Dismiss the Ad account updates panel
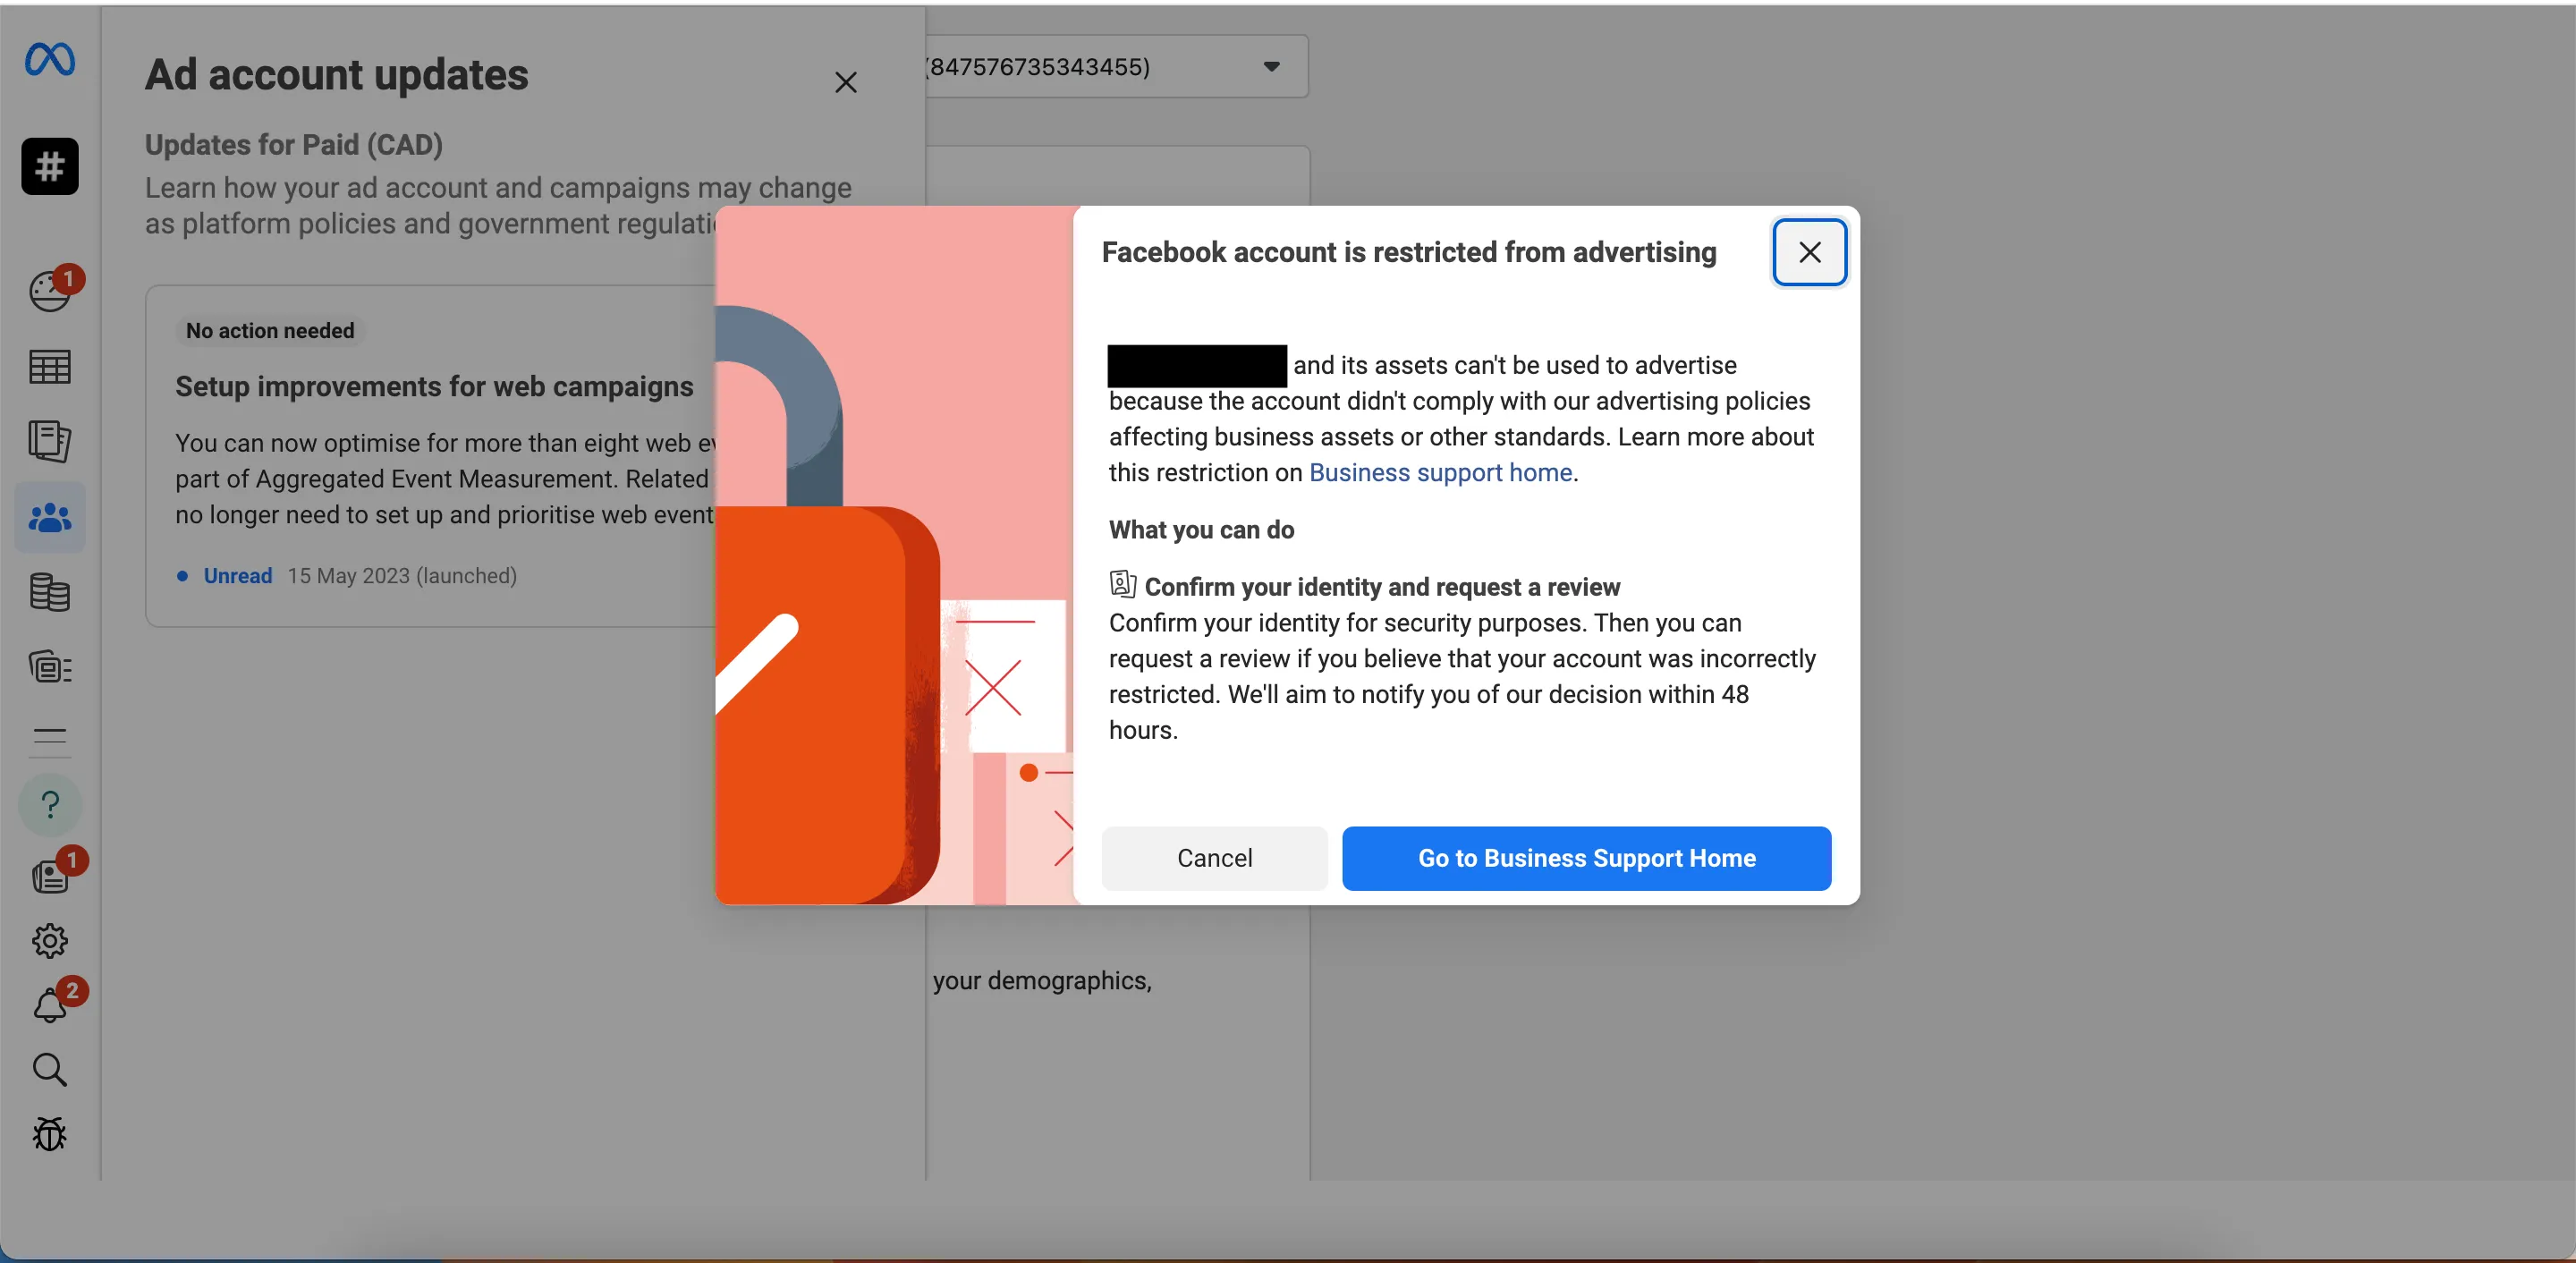The image size is (2576, 1263). (845, 82)
